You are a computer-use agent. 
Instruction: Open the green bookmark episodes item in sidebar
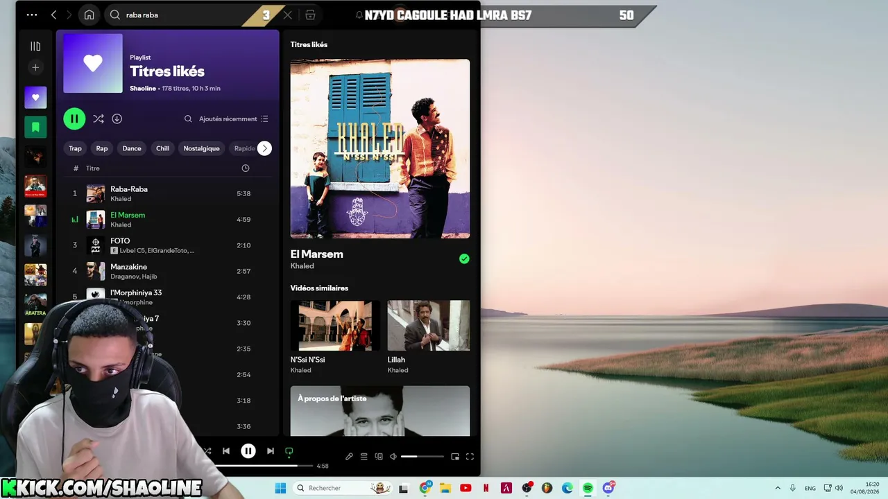35,127
